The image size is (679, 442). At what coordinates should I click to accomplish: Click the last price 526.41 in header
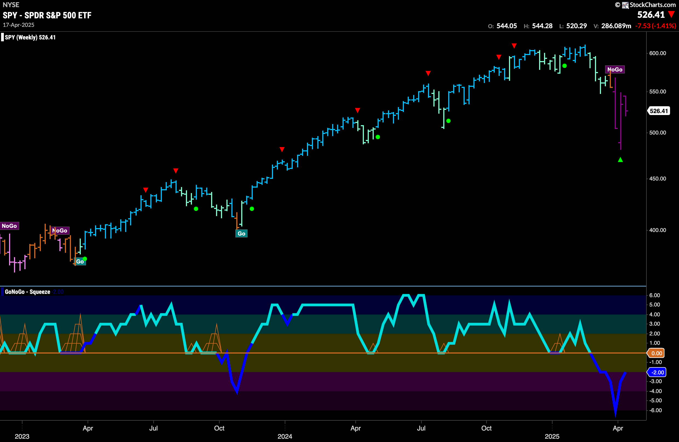coord(651,15)
